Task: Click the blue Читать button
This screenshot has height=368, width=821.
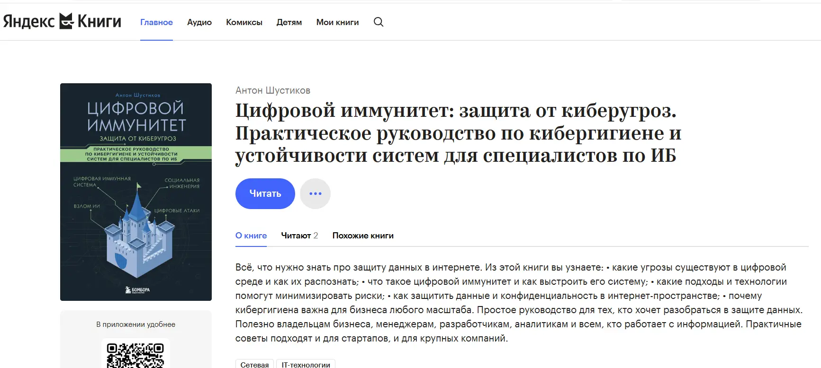Action: (265, 193)
